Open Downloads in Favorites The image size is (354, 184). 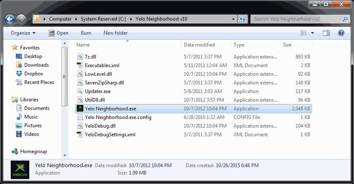[x=36, y=65]
